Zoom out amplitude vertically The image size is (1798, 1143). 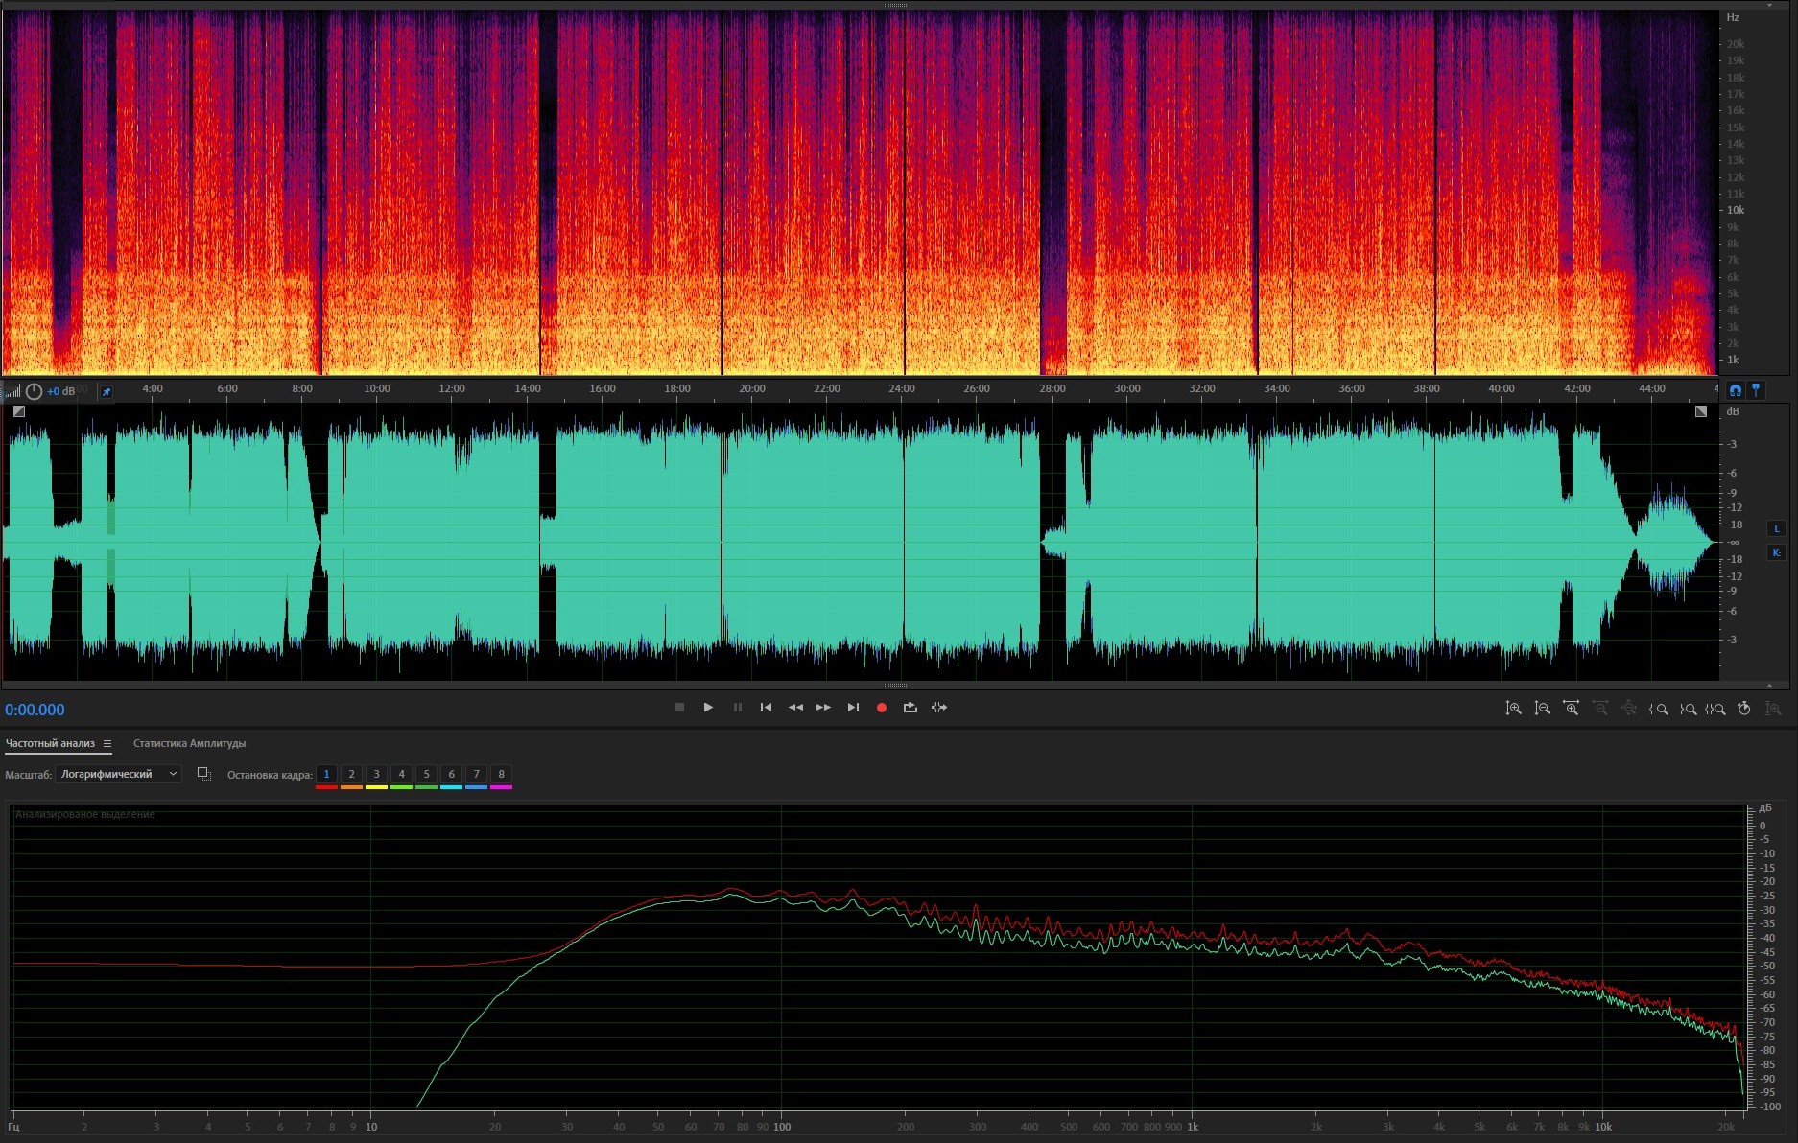pyautogui.click(x=1542, y=709)
